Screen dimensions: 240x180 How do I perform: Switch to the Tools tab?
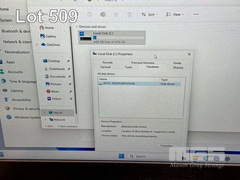[128, 67]
